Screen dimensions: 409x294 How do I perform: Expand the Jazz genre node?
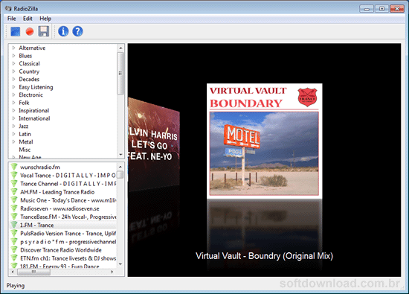point(14,126)
